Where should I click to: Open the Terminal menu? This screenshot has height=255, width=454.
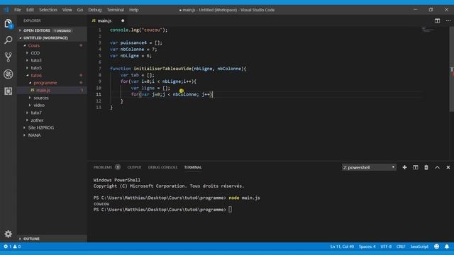(x=115, y=9)
